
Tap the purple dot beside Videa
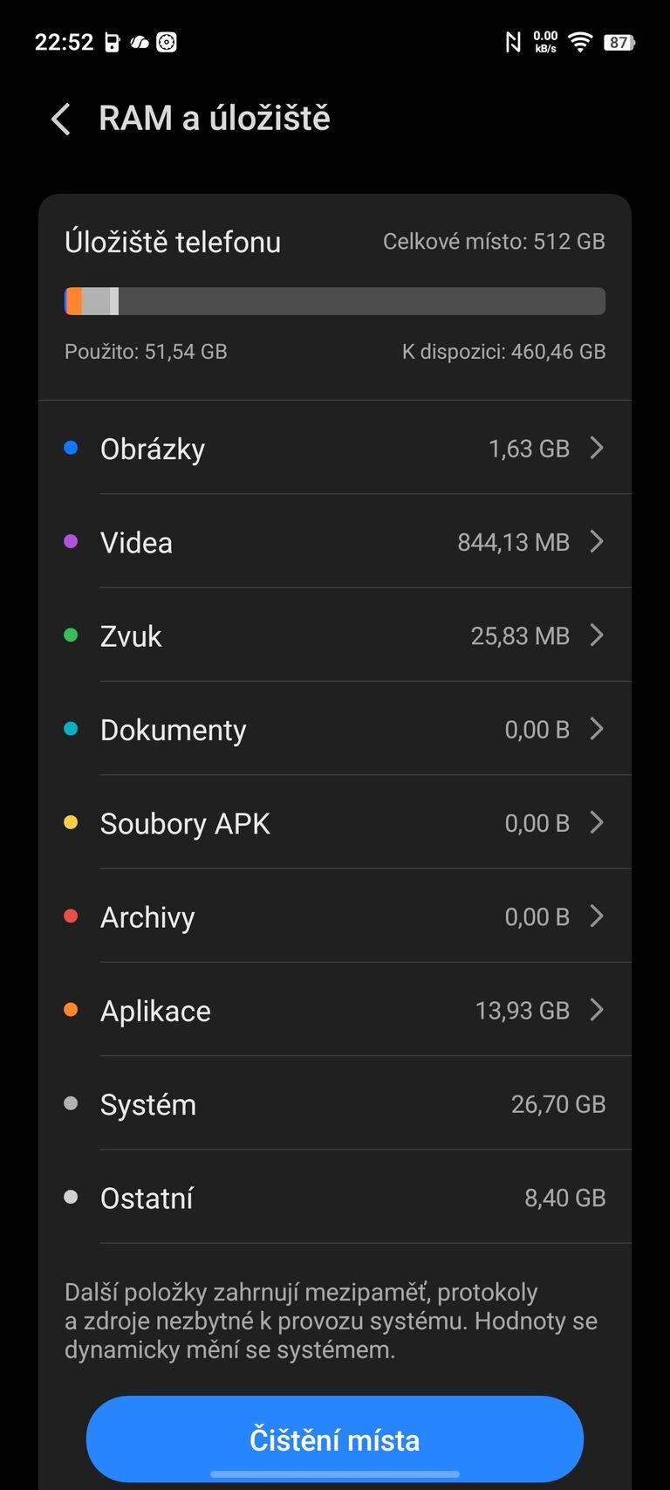point(72,542)
